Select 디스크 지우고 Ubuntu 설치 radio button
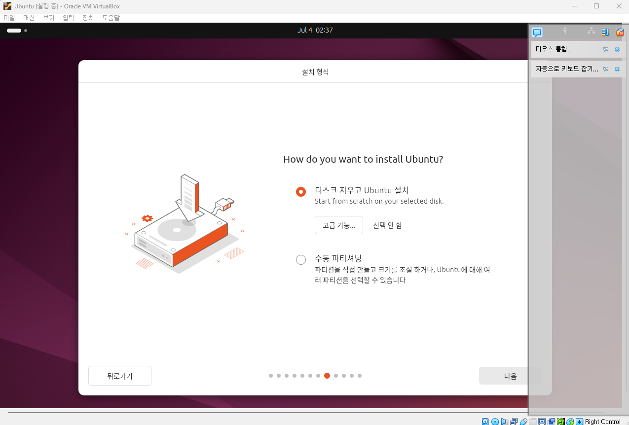This screenshot has height=425, width=629. (x=301, y=192)
